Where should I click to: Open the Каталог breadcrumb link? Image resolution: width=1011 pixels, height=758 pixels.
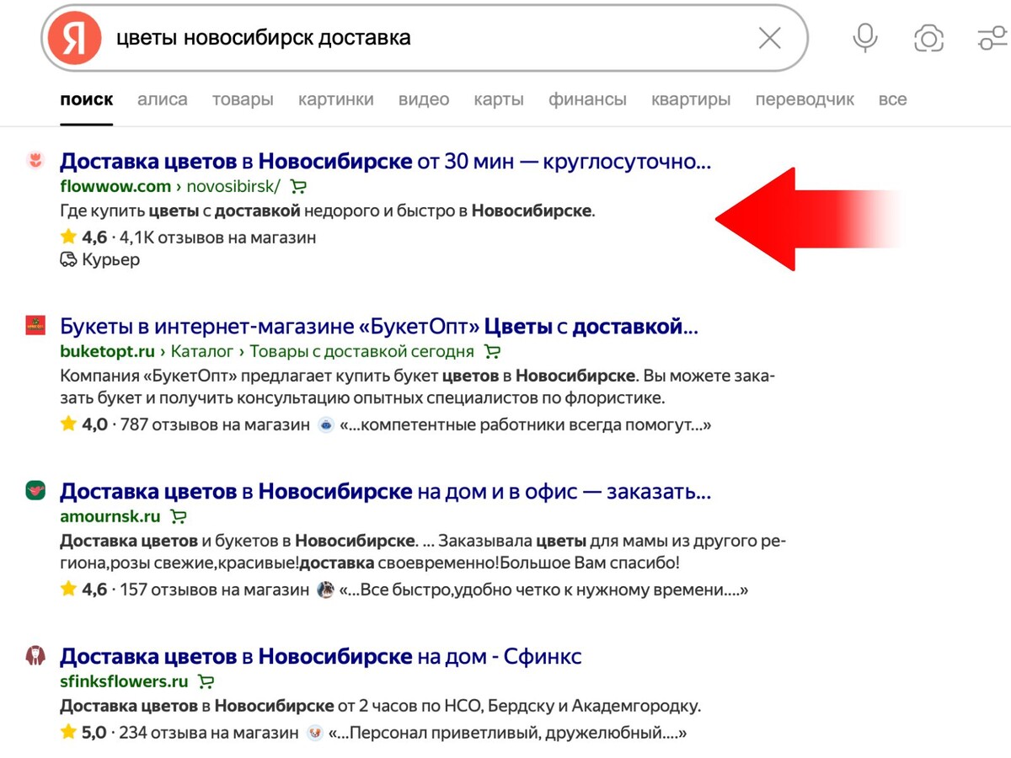point(202,351)
